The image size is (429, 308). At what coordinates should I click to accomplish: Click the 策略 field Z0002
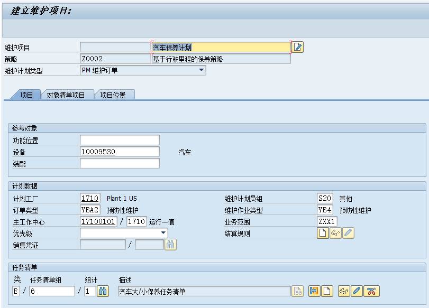click(115, 59)
